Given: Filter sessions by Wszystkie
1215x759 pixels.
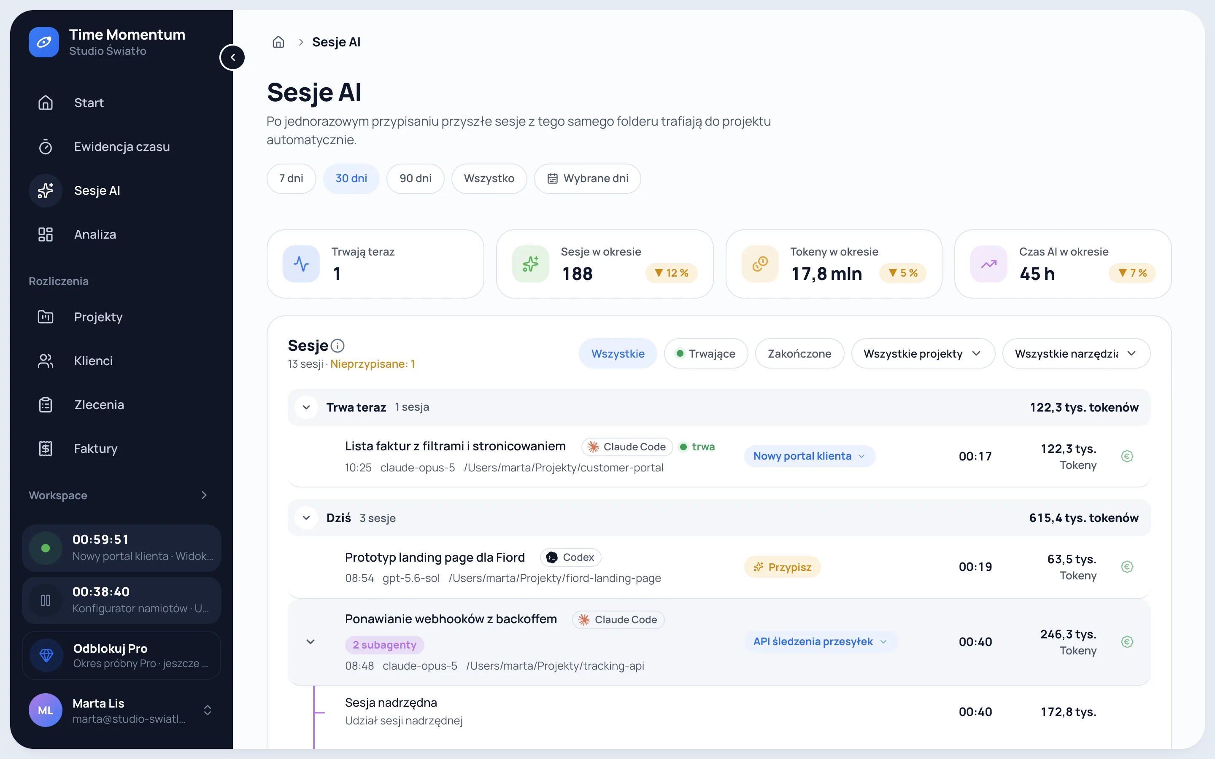Looking at the screenshot, I should (x=618, y=354).
